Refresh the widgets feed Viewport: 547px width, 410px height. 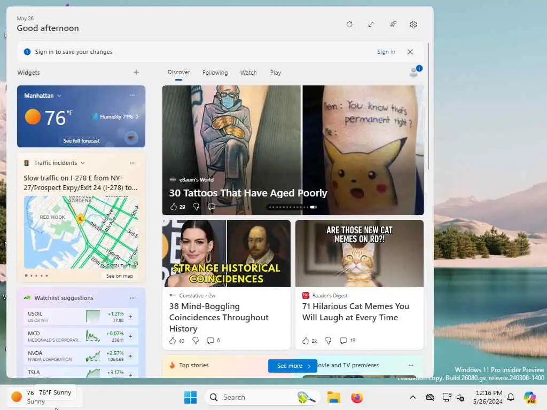tap(349, 25)
